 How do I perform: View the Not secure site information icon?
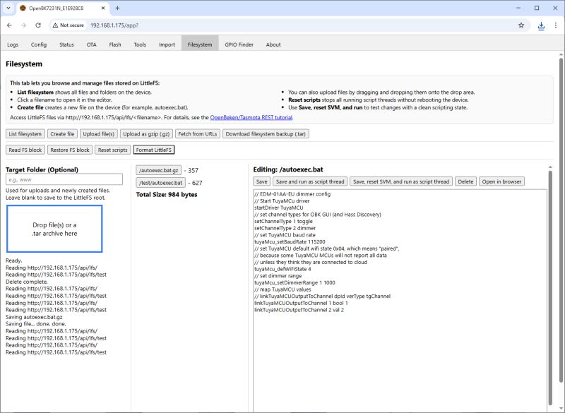point(54,25)
